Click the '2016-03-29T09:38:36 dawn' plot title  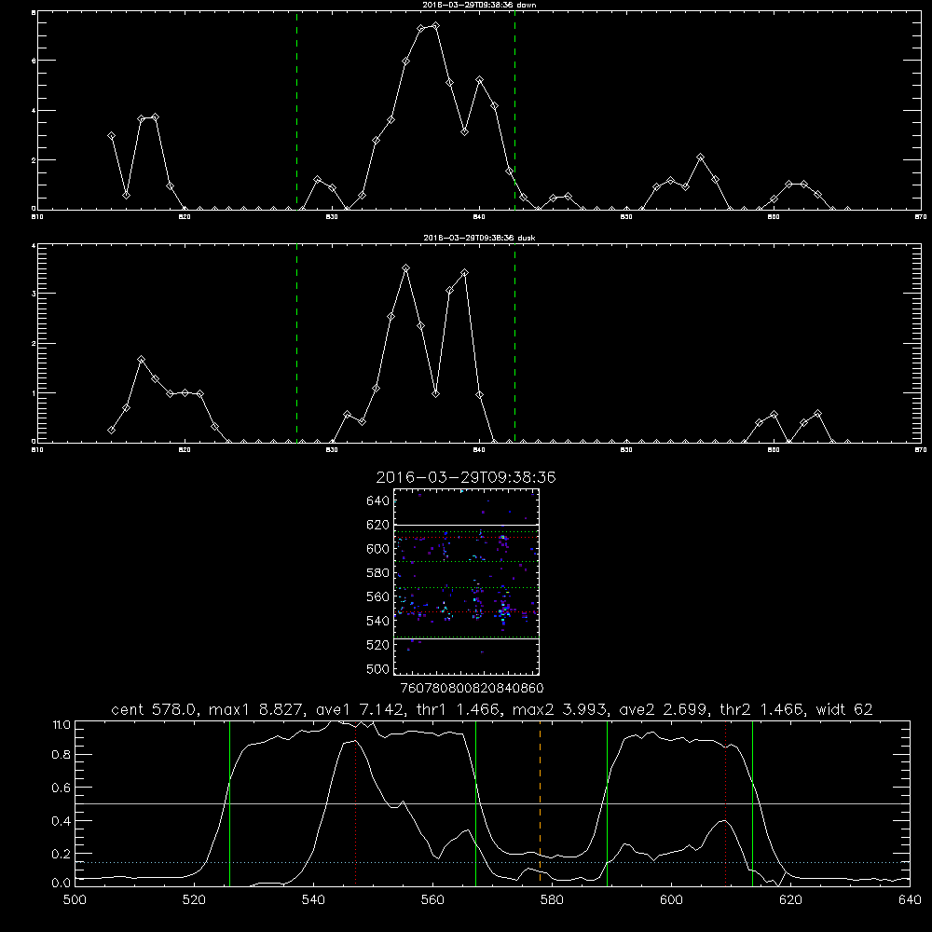coord(479,5)
